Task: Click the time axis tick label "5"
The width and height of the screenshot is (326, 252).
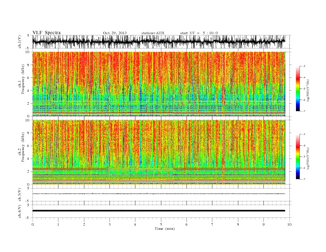Action: [161, 224]
